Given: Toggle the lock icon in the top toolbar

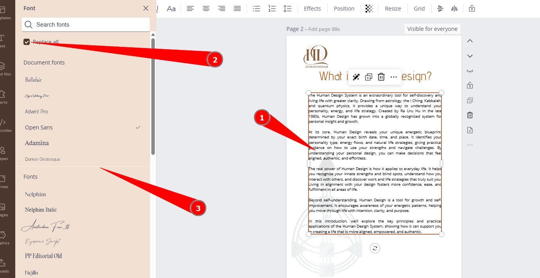Looking at the screenshot, I should click(472, 9).
